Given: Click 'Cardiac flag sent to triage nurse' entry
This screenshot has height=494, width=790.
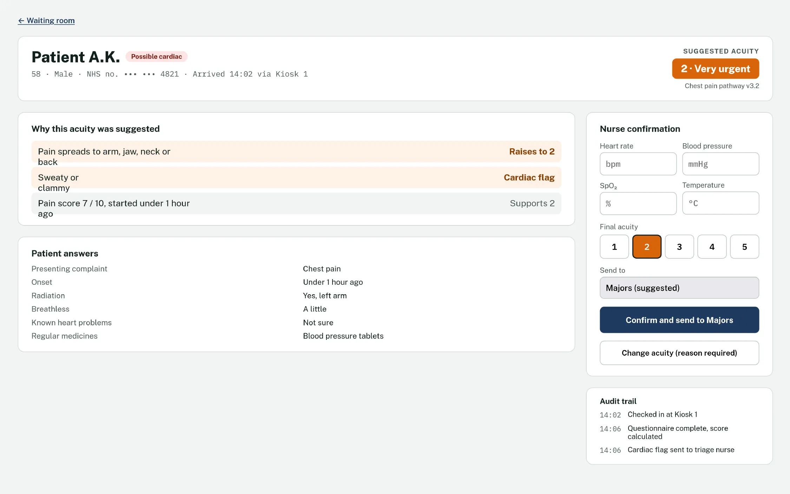Looking at the screenshot, I should pos(681,450).
